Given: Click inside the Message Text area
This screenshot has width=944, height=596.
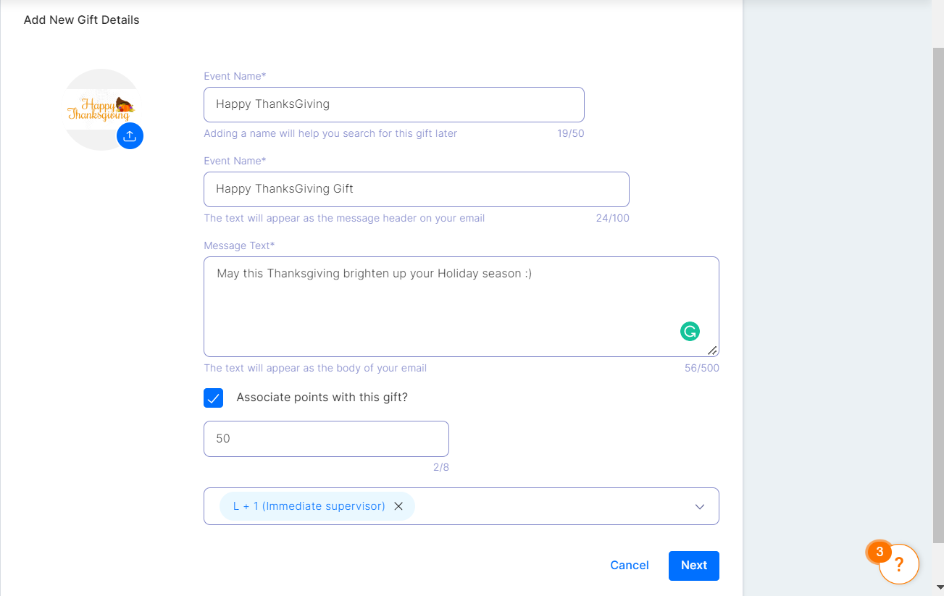Looking at the screenshot, I should [461, 306].
